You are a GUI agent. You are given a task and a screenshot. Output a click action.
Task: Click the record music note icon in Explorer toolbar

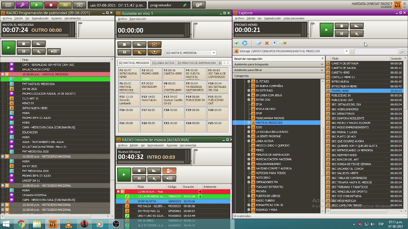pos(284,43)
